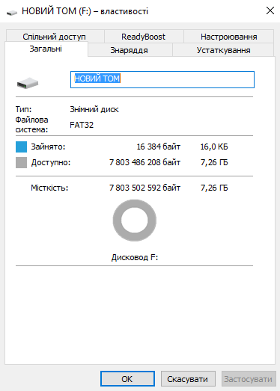Switch to the ReadyBoost tab

(144, 37)
